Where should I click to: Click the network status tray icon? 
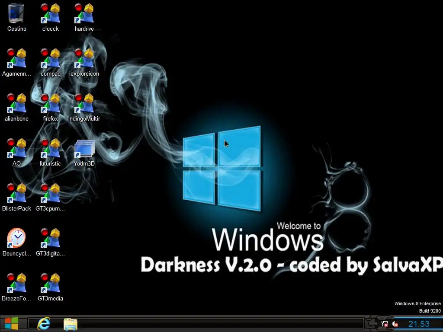(385, 324)
